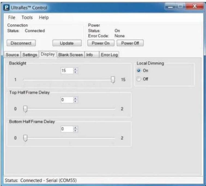Click the Power Off button
This screenshot has width=206, height=186.
coord(130,43)
